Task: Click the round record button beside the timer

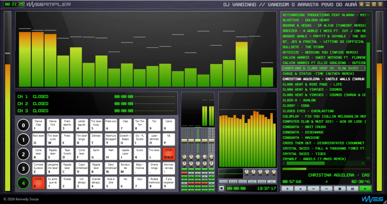Action: [221, 188]
